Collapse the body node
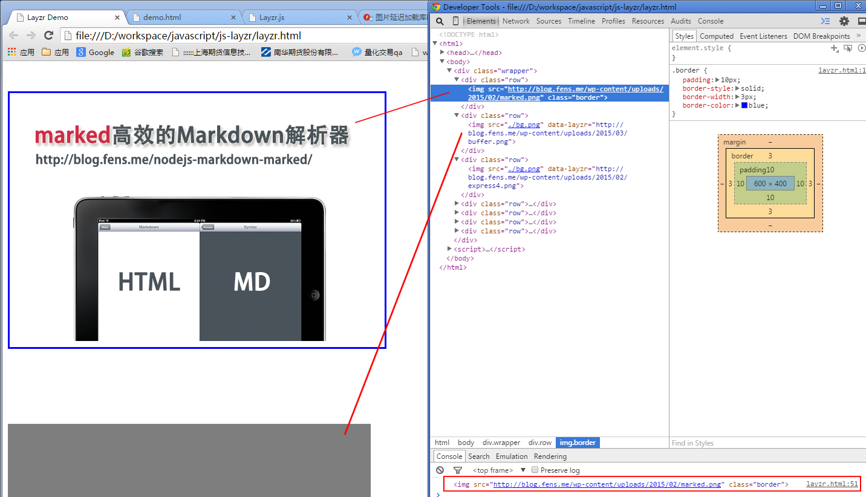The height and width of the screenshot is (497, 866). pyautogui.click(x=442, y=62)
